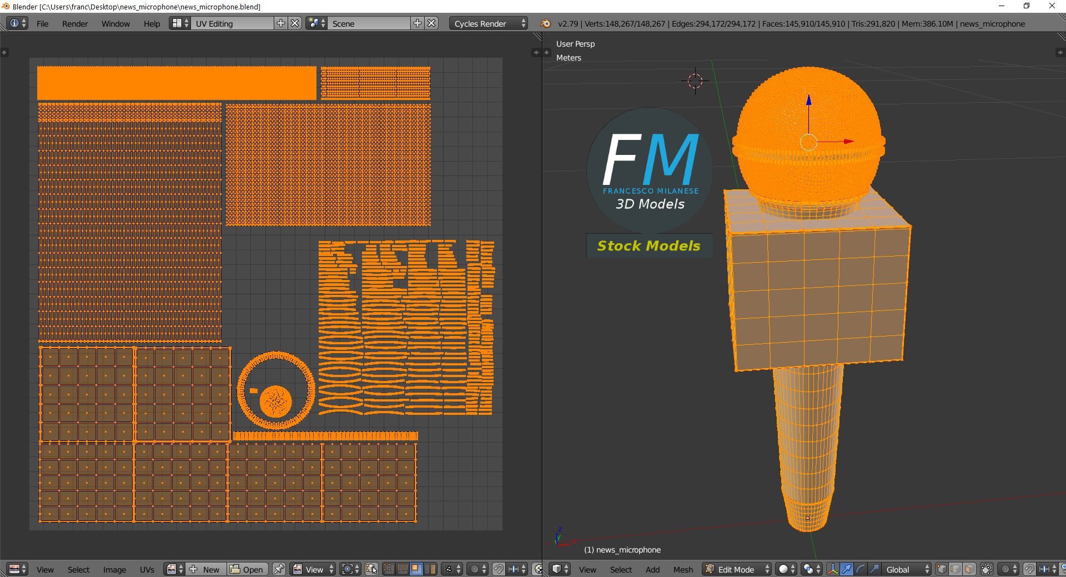1066x577 pixels.
Task: Toggle UV sync selection icon
Action: click(371, 569)
